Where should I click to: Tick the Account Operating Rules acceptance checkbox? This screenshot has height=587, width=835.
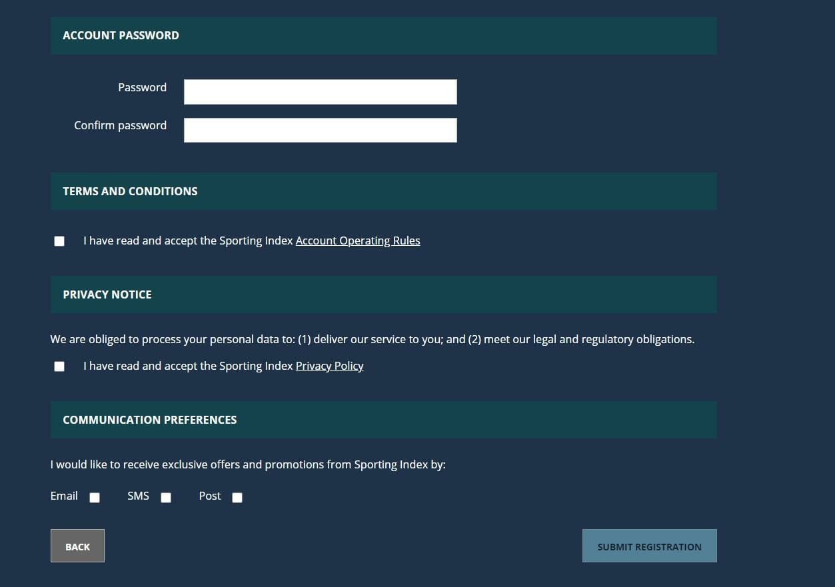tap(59, 241)
